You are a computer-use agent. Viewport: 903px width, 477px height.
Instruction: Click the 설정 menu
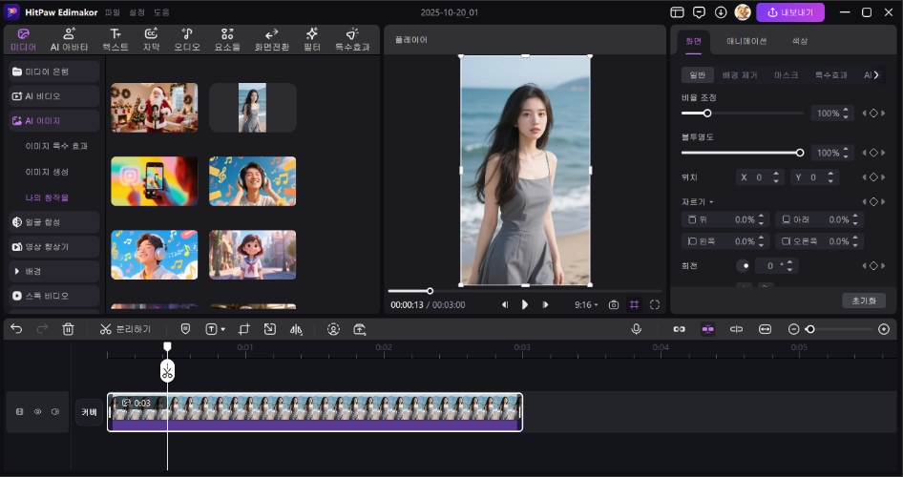click(137, 12)
